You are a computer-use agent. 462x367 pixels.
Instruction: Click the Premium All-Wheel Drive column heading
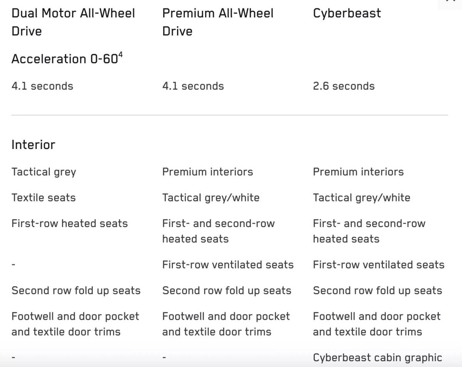(x=218, y=22)
